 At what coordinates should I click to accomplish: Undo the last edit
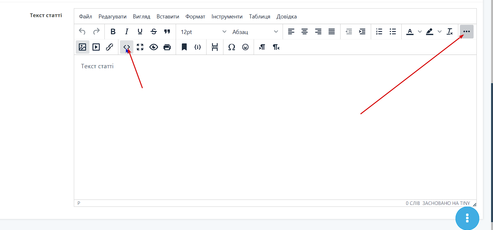[x=82, y=31]
